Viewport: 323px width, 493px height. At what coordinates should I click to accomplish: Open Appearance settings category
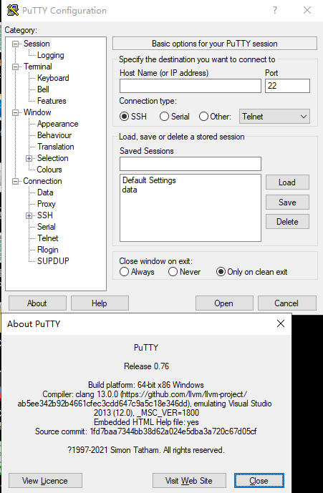coord(57,124)
